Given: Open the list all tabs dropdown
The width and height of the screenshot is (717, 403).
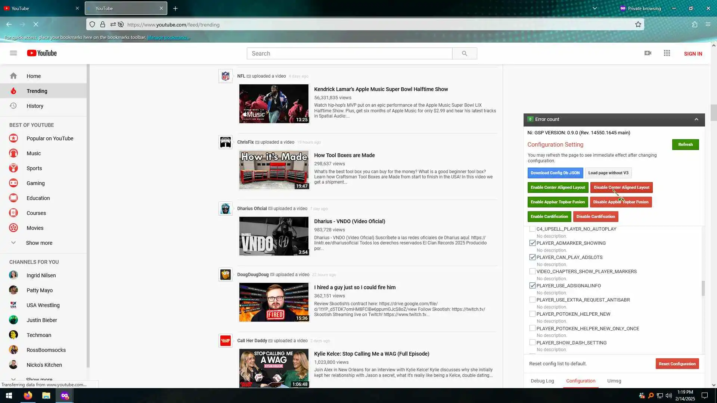Looking at the screenshot, I should pyautogui.click(x=595, y=8).
